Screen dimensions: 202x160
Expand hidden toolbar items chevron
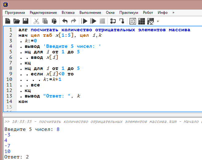click(158, 21)
